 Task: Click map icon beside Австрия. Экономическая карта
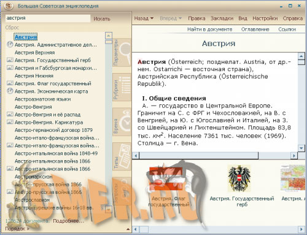point(10,91)
